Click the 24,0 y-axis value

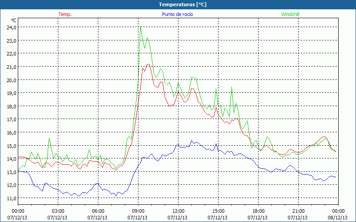pos(12,28)
